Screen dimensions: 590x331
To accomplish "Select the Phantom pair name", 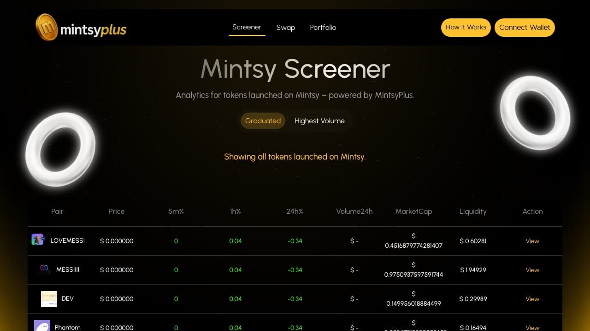I will (68, 327).
